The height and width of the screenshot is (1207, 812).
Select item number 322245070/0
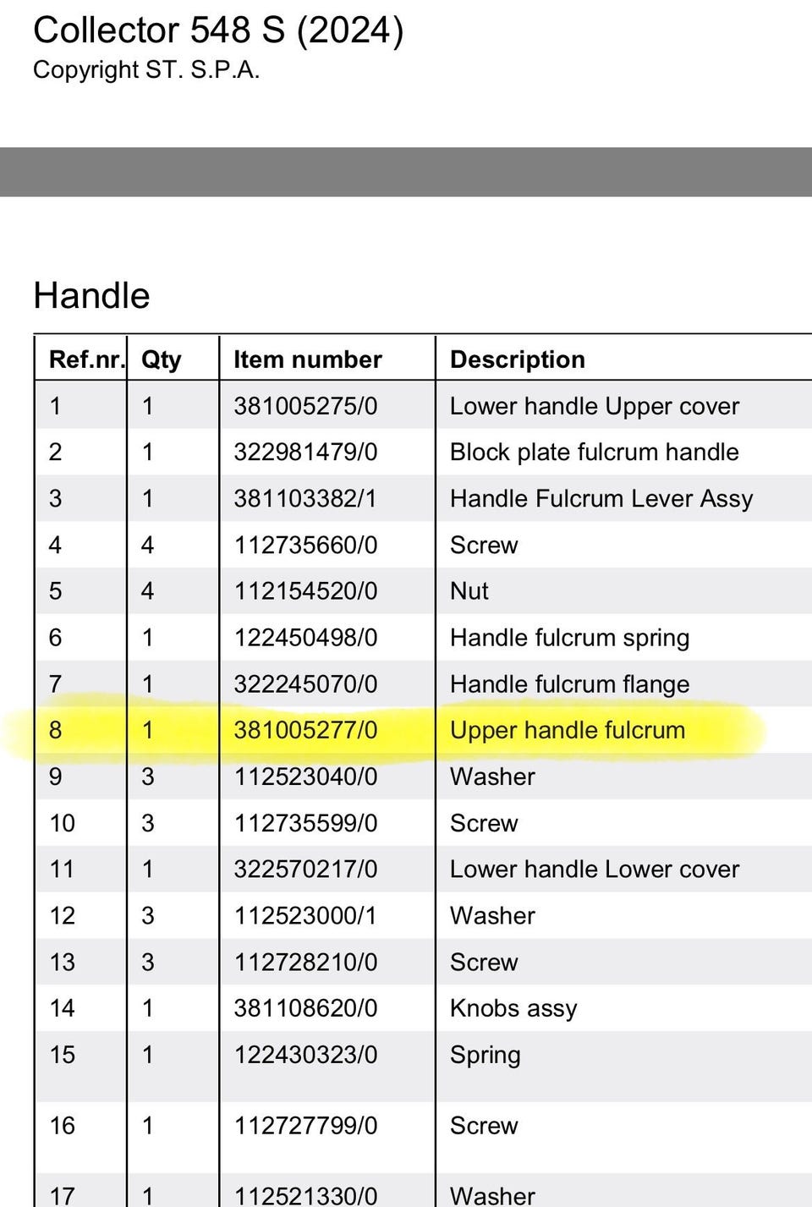[x=305, y=684]
